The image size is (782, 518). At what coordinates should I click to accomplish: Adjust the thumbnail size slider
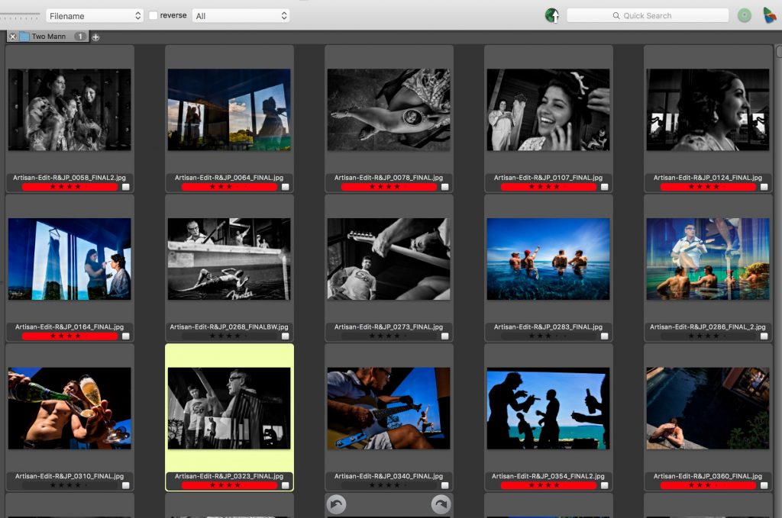(20, 17)
